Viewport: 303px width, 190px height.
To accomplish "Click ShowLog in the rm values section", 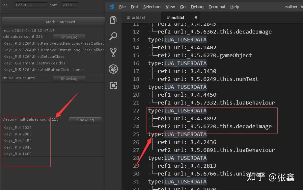I will point(69,79).
